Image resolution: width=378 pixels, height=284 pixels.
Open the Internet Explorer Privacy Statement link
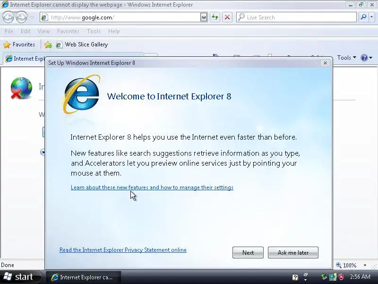[x=123, y=250]
